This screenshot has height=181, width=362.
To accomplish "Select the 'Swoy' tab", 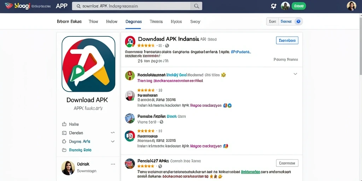I will click(195, 22).
